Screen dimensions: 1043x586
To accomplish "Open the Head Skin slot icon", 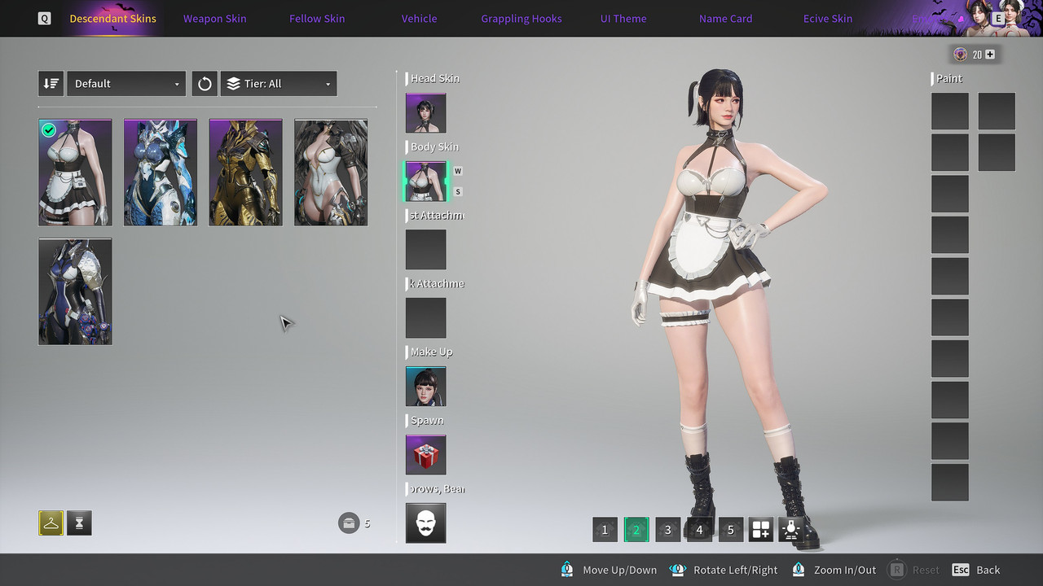I will pos(426,113).
